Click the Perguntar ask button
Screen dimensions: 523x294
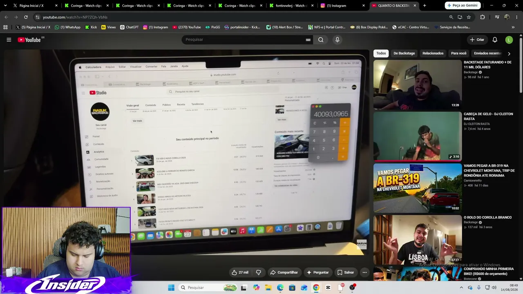point(317,272)
